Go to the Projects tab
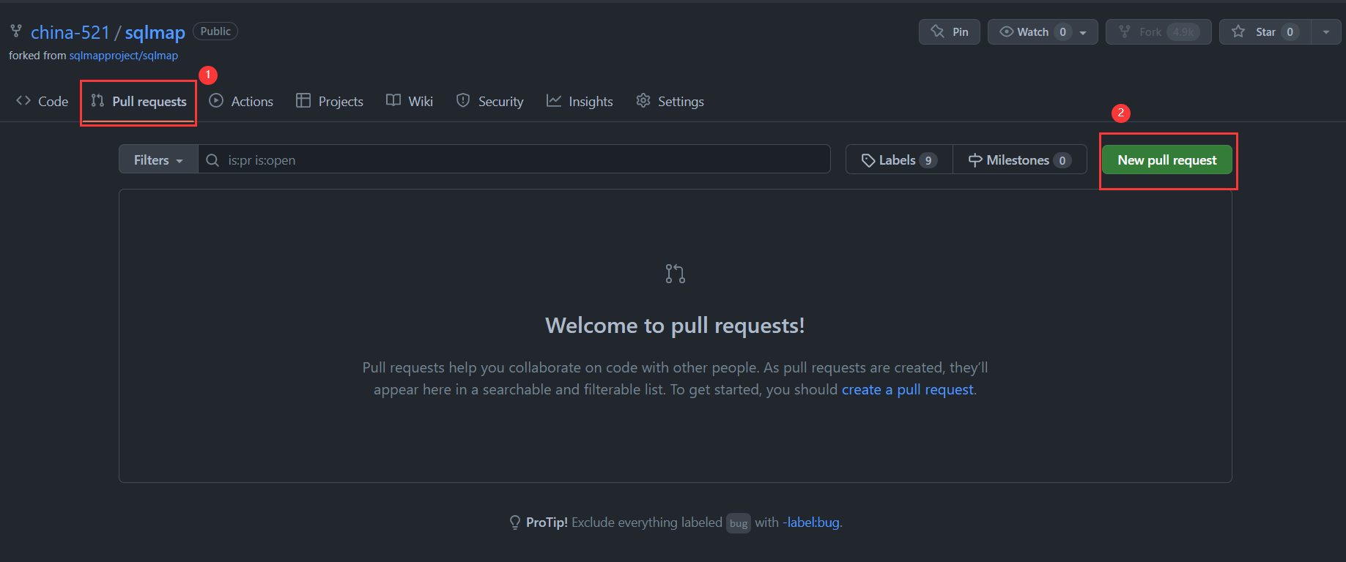Viewport: 1346px width, 562px height. pyautogui.click(x=330, y=101)
